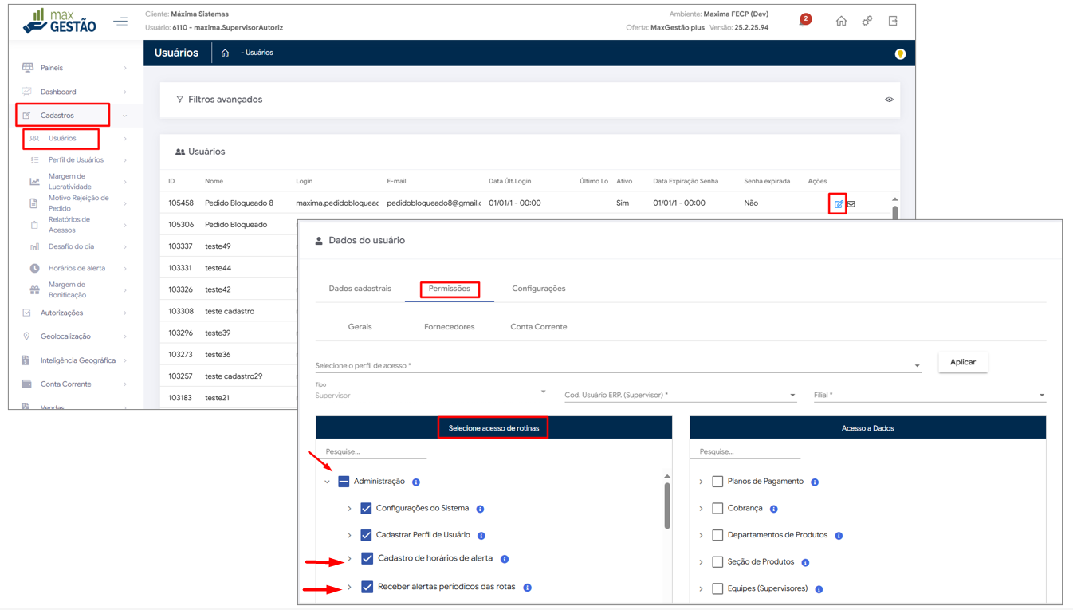This screenshot has width=1073, height=610.
Task: Send email to Pedido Bloqueado 8 user
Action: point(851,204)
